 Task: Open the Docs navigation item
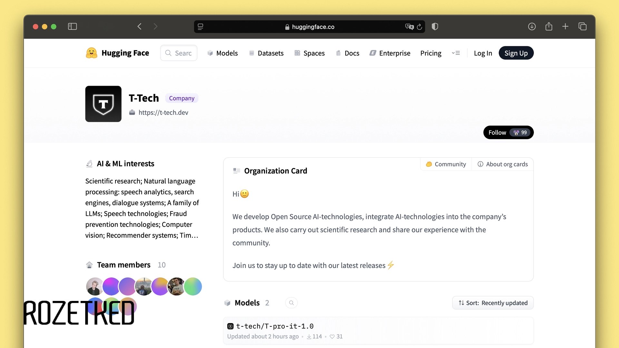(x=348, y=53)
